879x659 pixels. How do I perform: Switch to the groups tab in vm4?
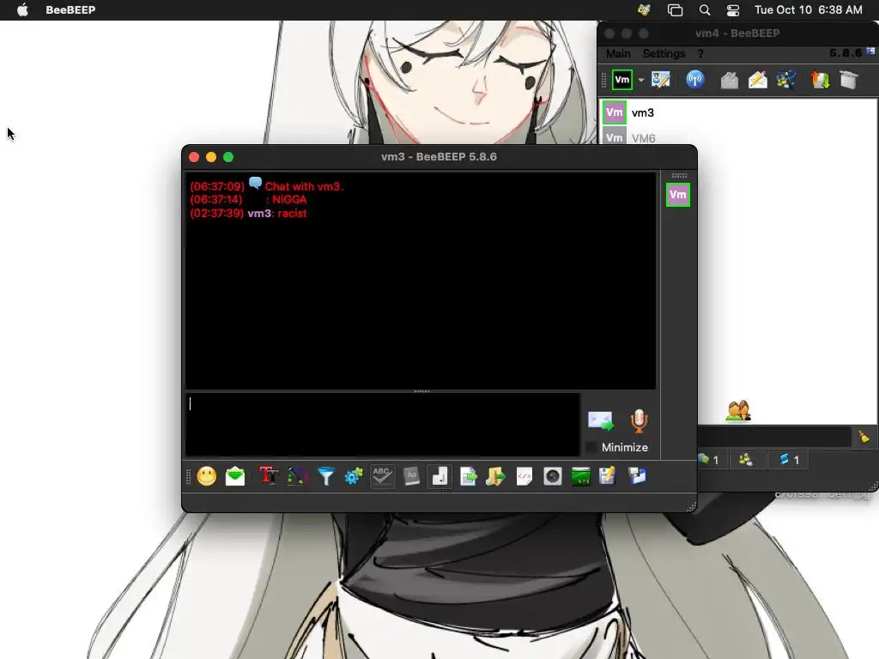746,460
